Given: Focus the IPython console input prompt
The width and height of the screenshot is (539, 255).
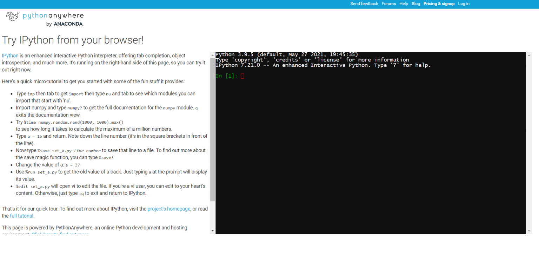Looking at the screenshot, I should pyautogui.click(x=242, y=76).
